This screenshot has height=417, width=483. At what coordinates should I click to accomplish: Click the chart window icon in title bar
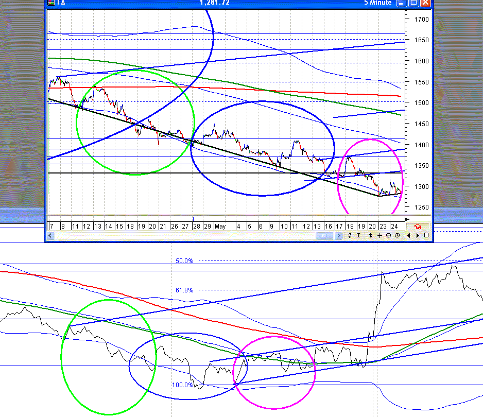(x=50, y=3)
